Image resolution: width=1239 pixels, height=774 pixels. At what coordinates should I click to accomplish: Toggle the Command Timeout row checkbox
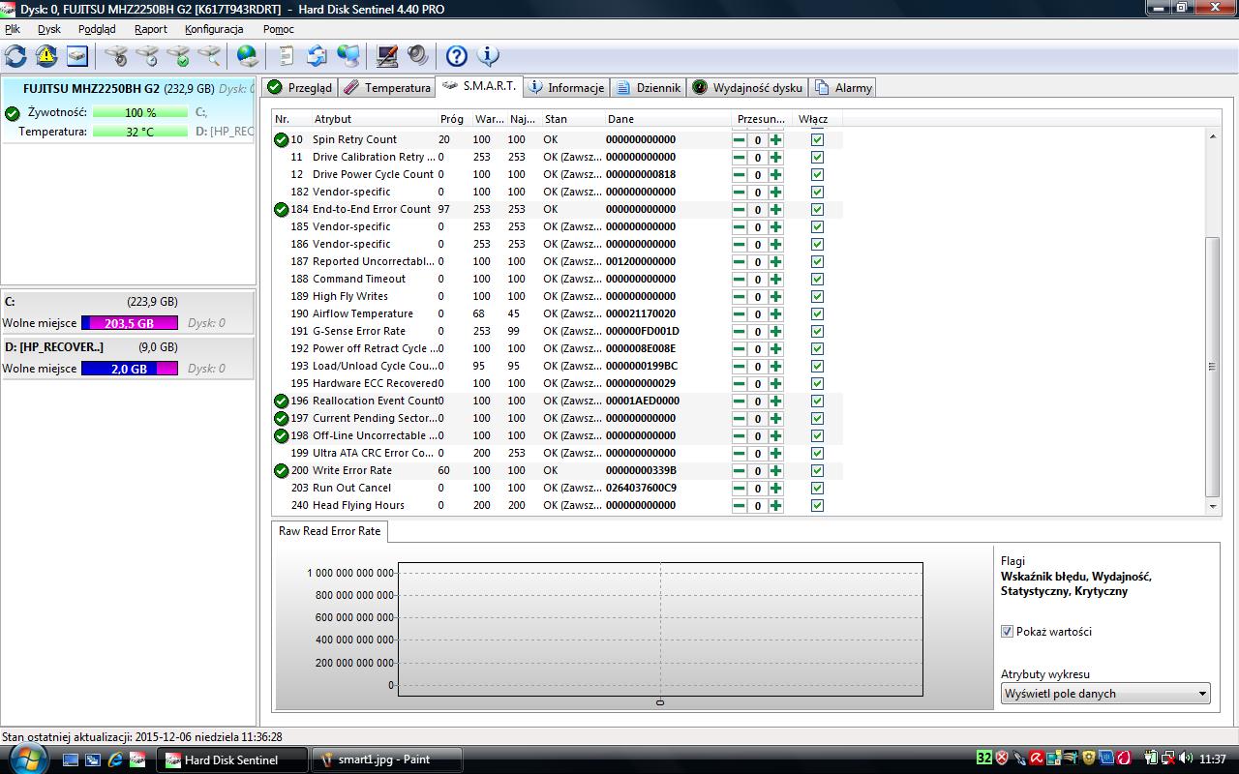point(817,280)
